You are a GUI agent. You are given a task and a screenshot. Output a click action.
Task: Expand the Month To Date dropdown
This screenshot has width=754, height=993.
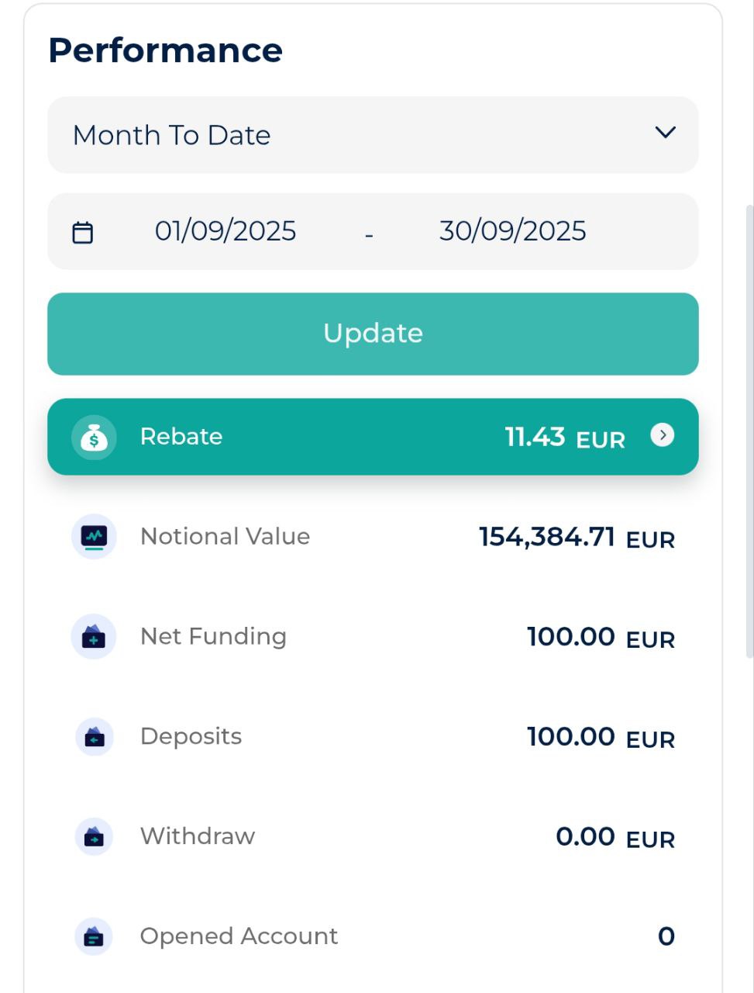pyautogui.click(x=373, y=135)
